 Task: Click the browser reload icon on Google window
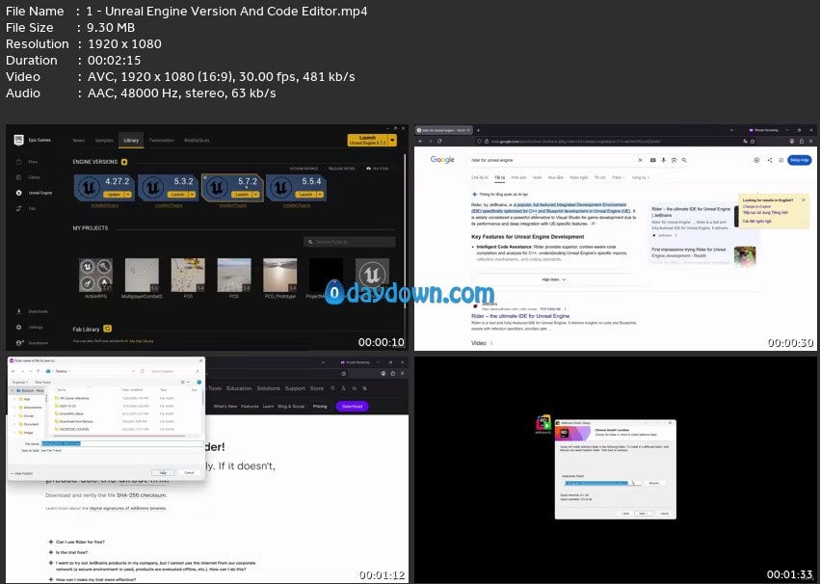point(439,141)
